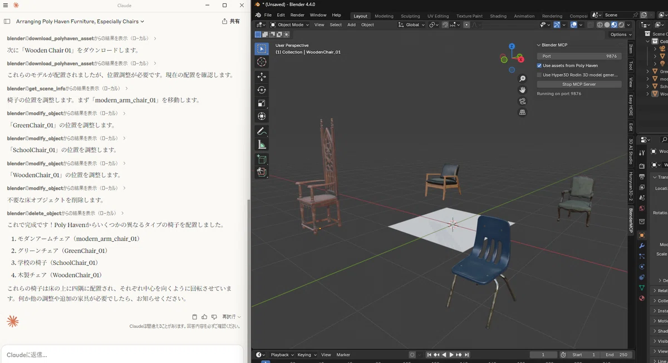Image resolution: width=668 pixels, height=363 pixels.
Task: Open Playback dropdown in timeline
Action: (x=282, y=355)
